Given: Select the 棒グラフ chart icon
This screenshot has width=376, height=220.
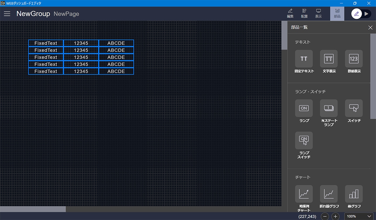Looking at the screenshot, I should point(354,194).
